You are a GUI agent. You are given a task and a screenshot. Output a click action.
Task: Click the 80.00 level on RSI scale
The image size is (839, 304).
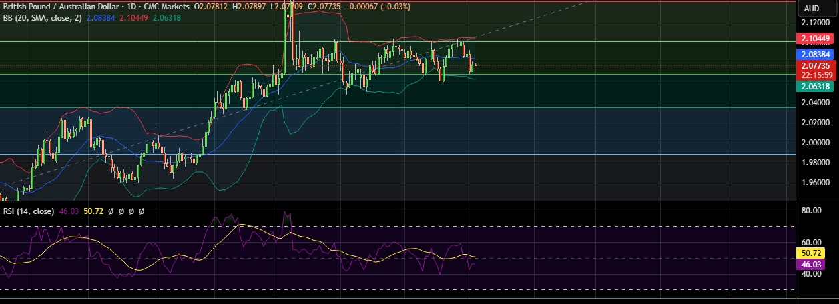coord(811,211)
